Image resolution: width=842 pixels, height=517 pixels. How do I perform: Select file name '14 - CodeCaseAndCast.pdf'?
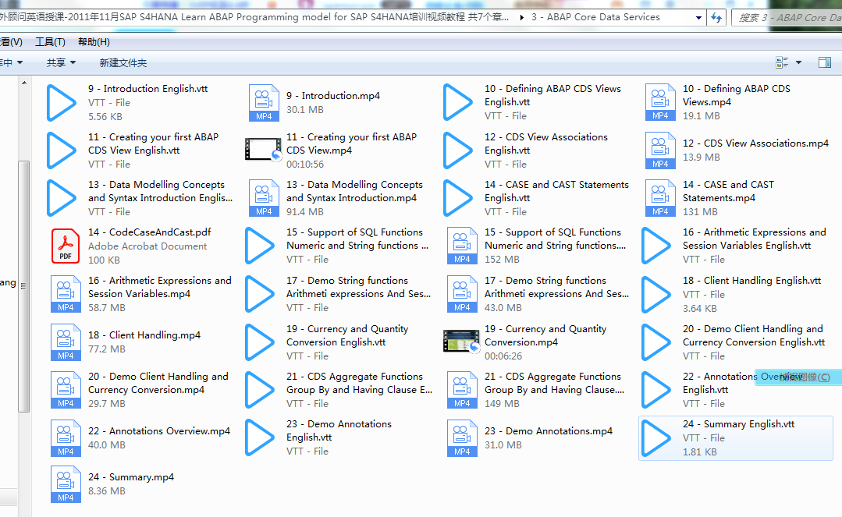pos(149,232)
